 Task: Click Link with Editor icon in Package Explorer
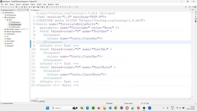click(x=21, y=10)
